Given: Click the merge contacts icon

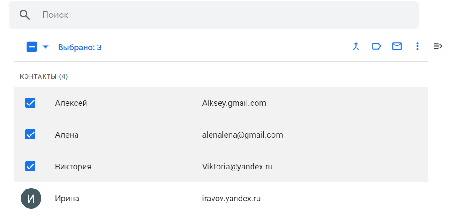Looking at the screenshot, I should [356, 46].
